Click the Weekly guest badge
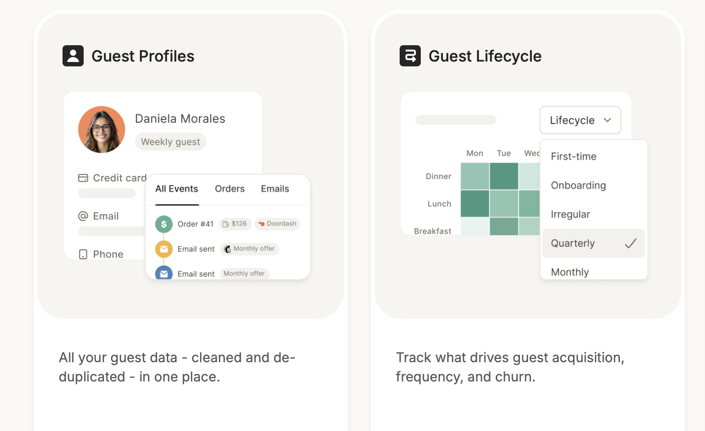Image resolution: width=705 pixels, height=431 pixels. pos(170,142)
